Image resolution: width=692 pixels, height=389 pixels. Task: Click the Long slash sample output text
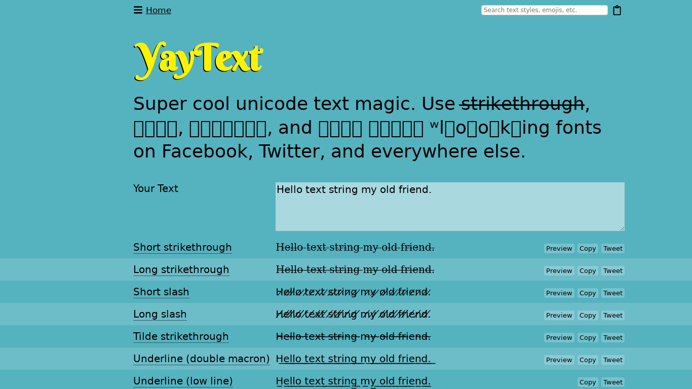[354, 314]
